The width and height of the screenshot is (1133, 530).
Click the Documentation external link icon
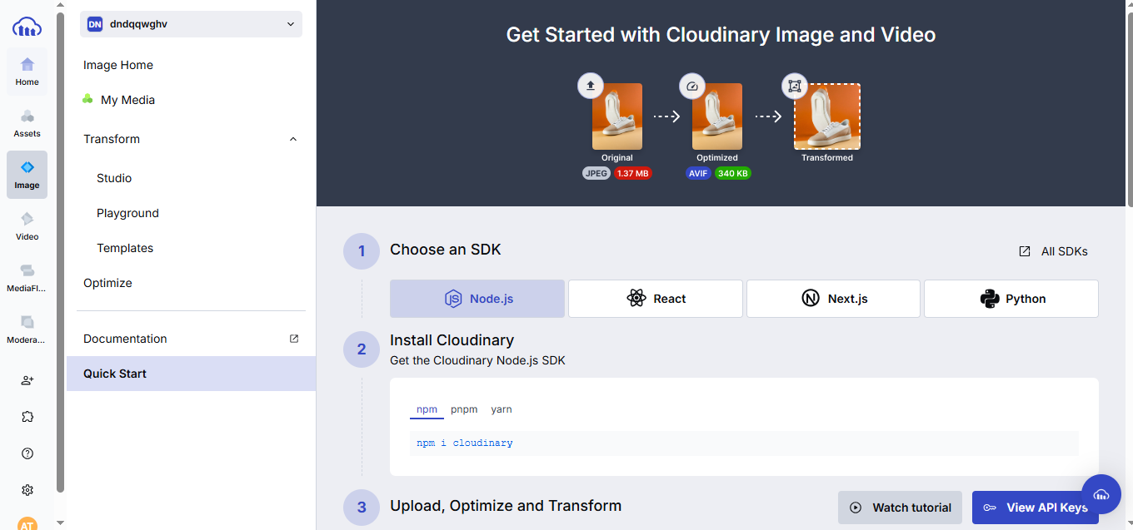click(294, 339)
